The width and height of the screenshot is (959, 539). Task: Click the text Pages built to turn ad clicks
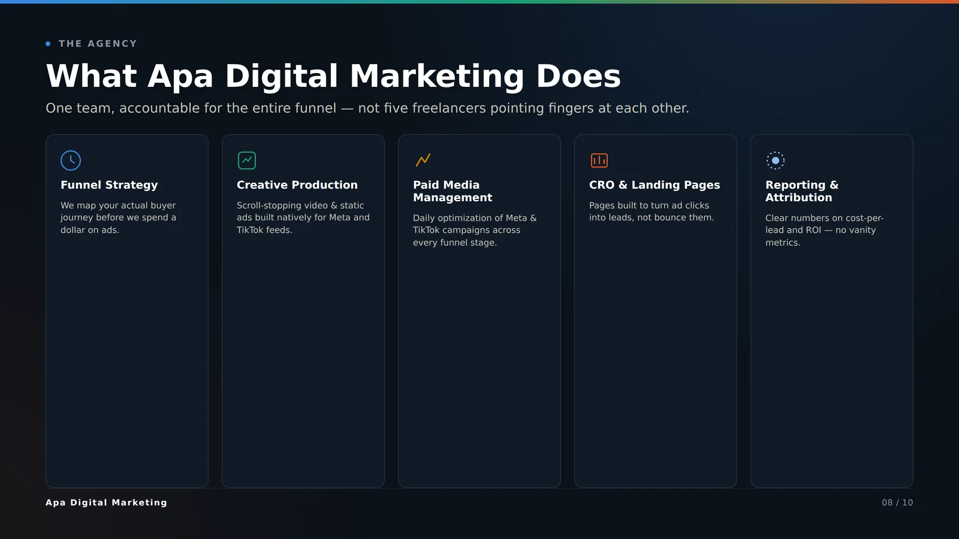click(x=652, y=211)
